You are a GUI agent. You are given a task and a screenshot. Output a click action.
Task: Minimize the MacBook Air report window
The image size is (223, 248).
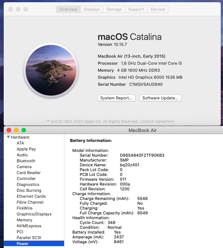16,130
